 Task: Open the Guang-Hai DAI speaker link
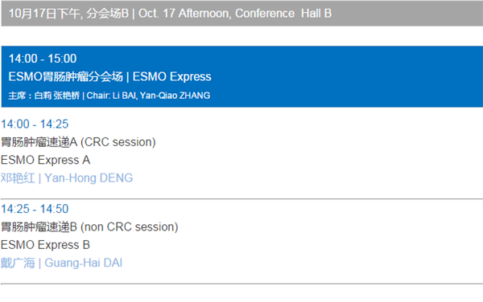[61, 263]
